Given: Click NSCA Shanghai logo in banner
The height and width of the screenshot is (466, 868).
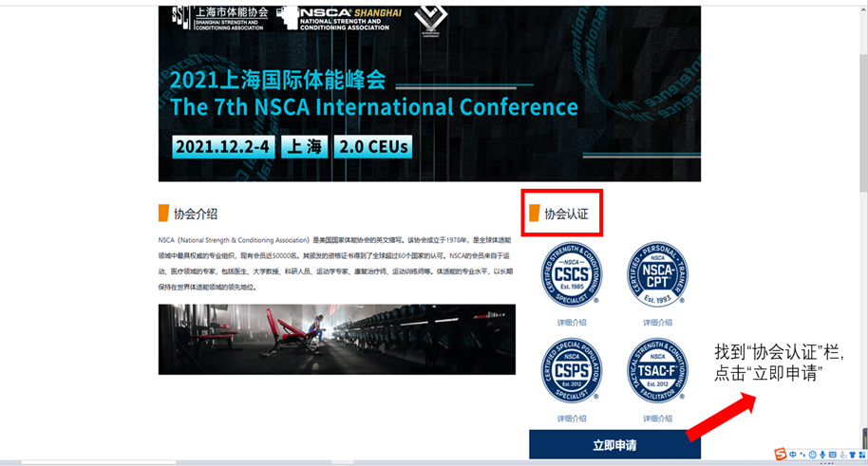Looking at the screenshot, I should pyautogui.click(x=339, y=18).
